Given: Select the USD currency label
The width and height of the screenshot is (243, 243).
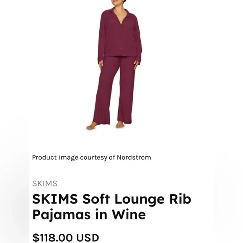Looking at the screenshot, I should coord(88,238).
